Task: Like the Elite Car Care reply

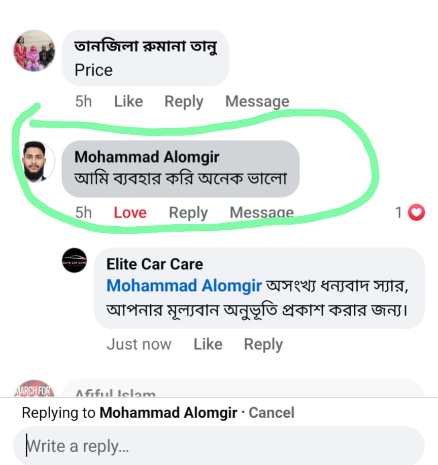Action: (x=208, y=344)
